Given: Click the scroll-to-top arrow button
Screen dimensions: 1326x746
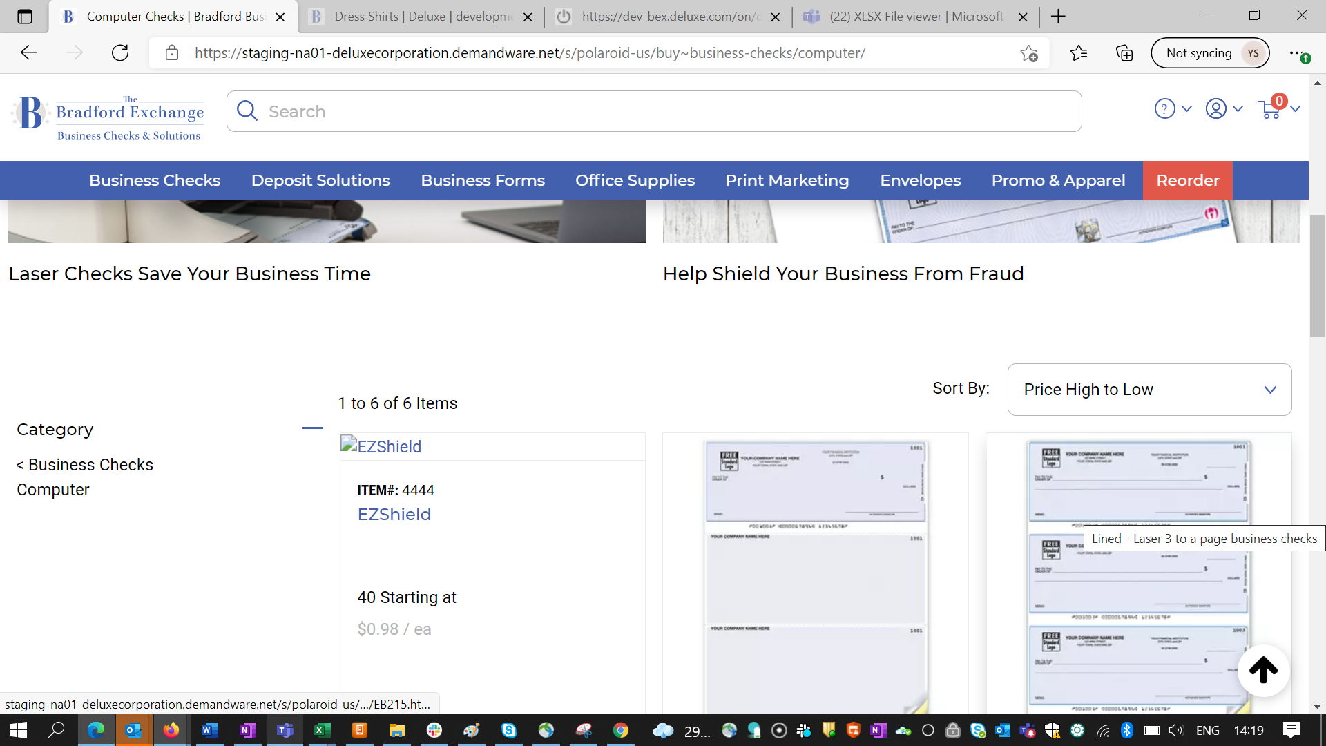Looking at the screenshot, I should pyautogui.click(x=1263, y=670).
